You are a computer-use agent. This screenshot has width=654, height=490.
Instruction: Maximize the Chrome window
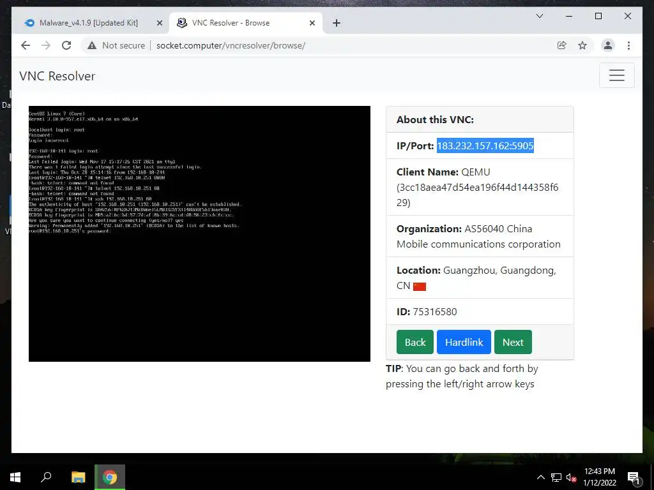pyautogui.click(x=598, y=16)
